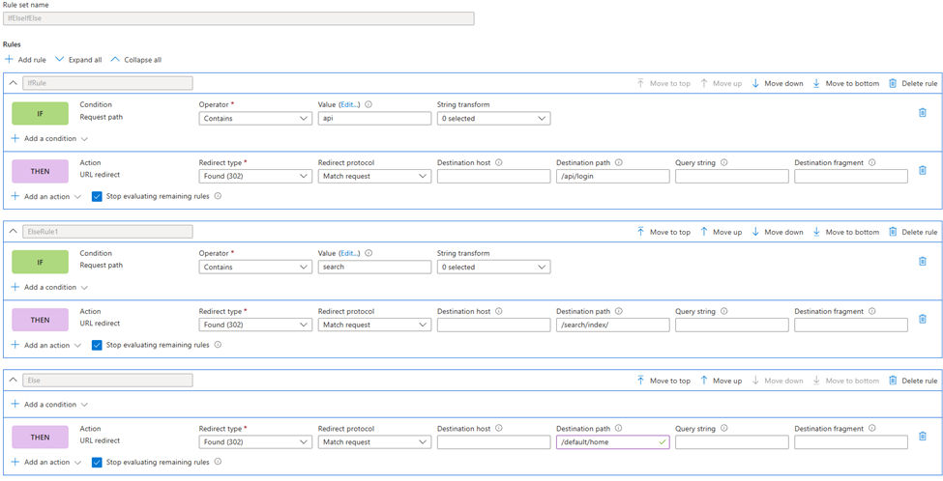Uncheck 'Stop evaluating remaining rules' in IfRule
The height and width of the screenshot is (481, 943).
click(x=97, y=196)
